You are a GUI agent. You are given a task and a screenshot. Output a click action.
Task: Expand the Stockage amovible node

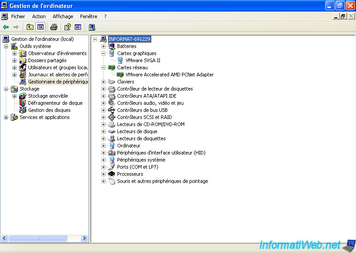14,96
